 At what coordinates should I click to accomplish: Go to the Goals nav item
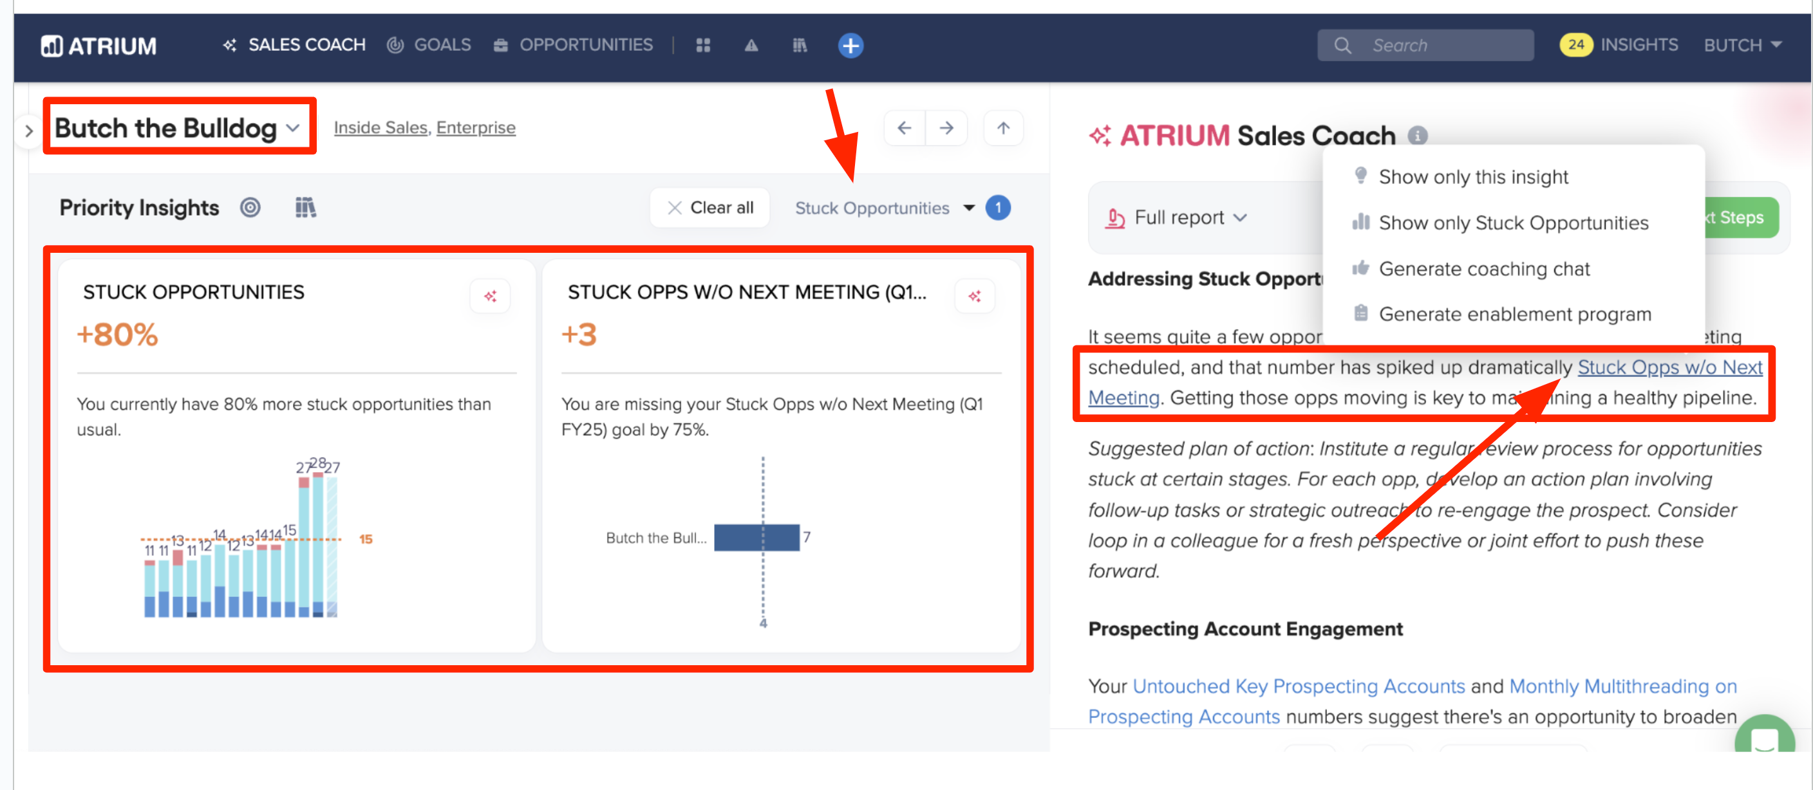coord(429,45)
